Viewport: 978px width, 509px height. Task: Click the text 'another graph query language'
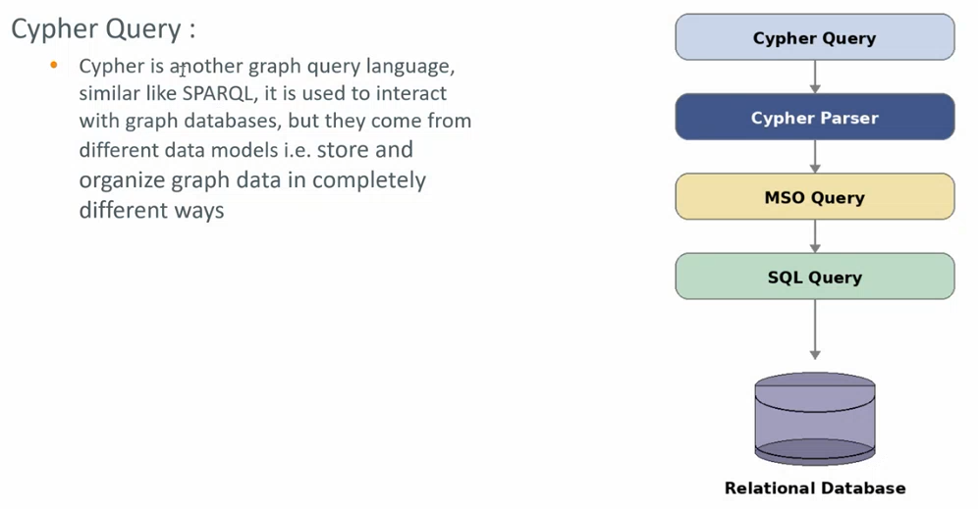point(312,66)
